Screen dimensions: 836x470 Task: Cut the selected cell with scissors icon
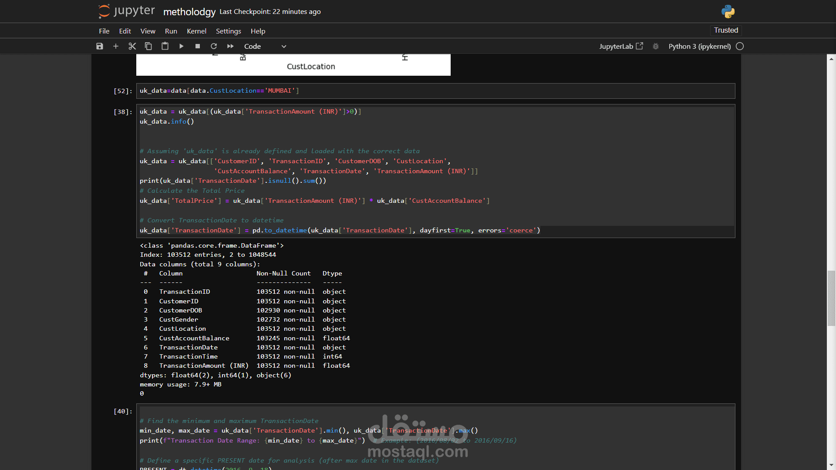click(132, 46)
